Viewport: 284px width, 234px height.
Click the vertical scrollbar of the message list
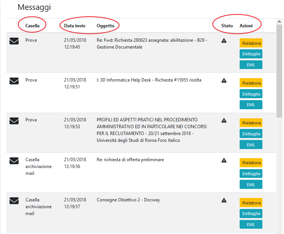279,76
